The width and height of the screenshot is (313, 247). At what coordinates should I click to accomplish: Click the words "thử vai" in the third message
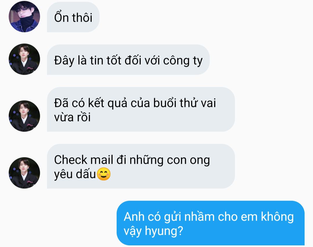(x=198, y=103)
